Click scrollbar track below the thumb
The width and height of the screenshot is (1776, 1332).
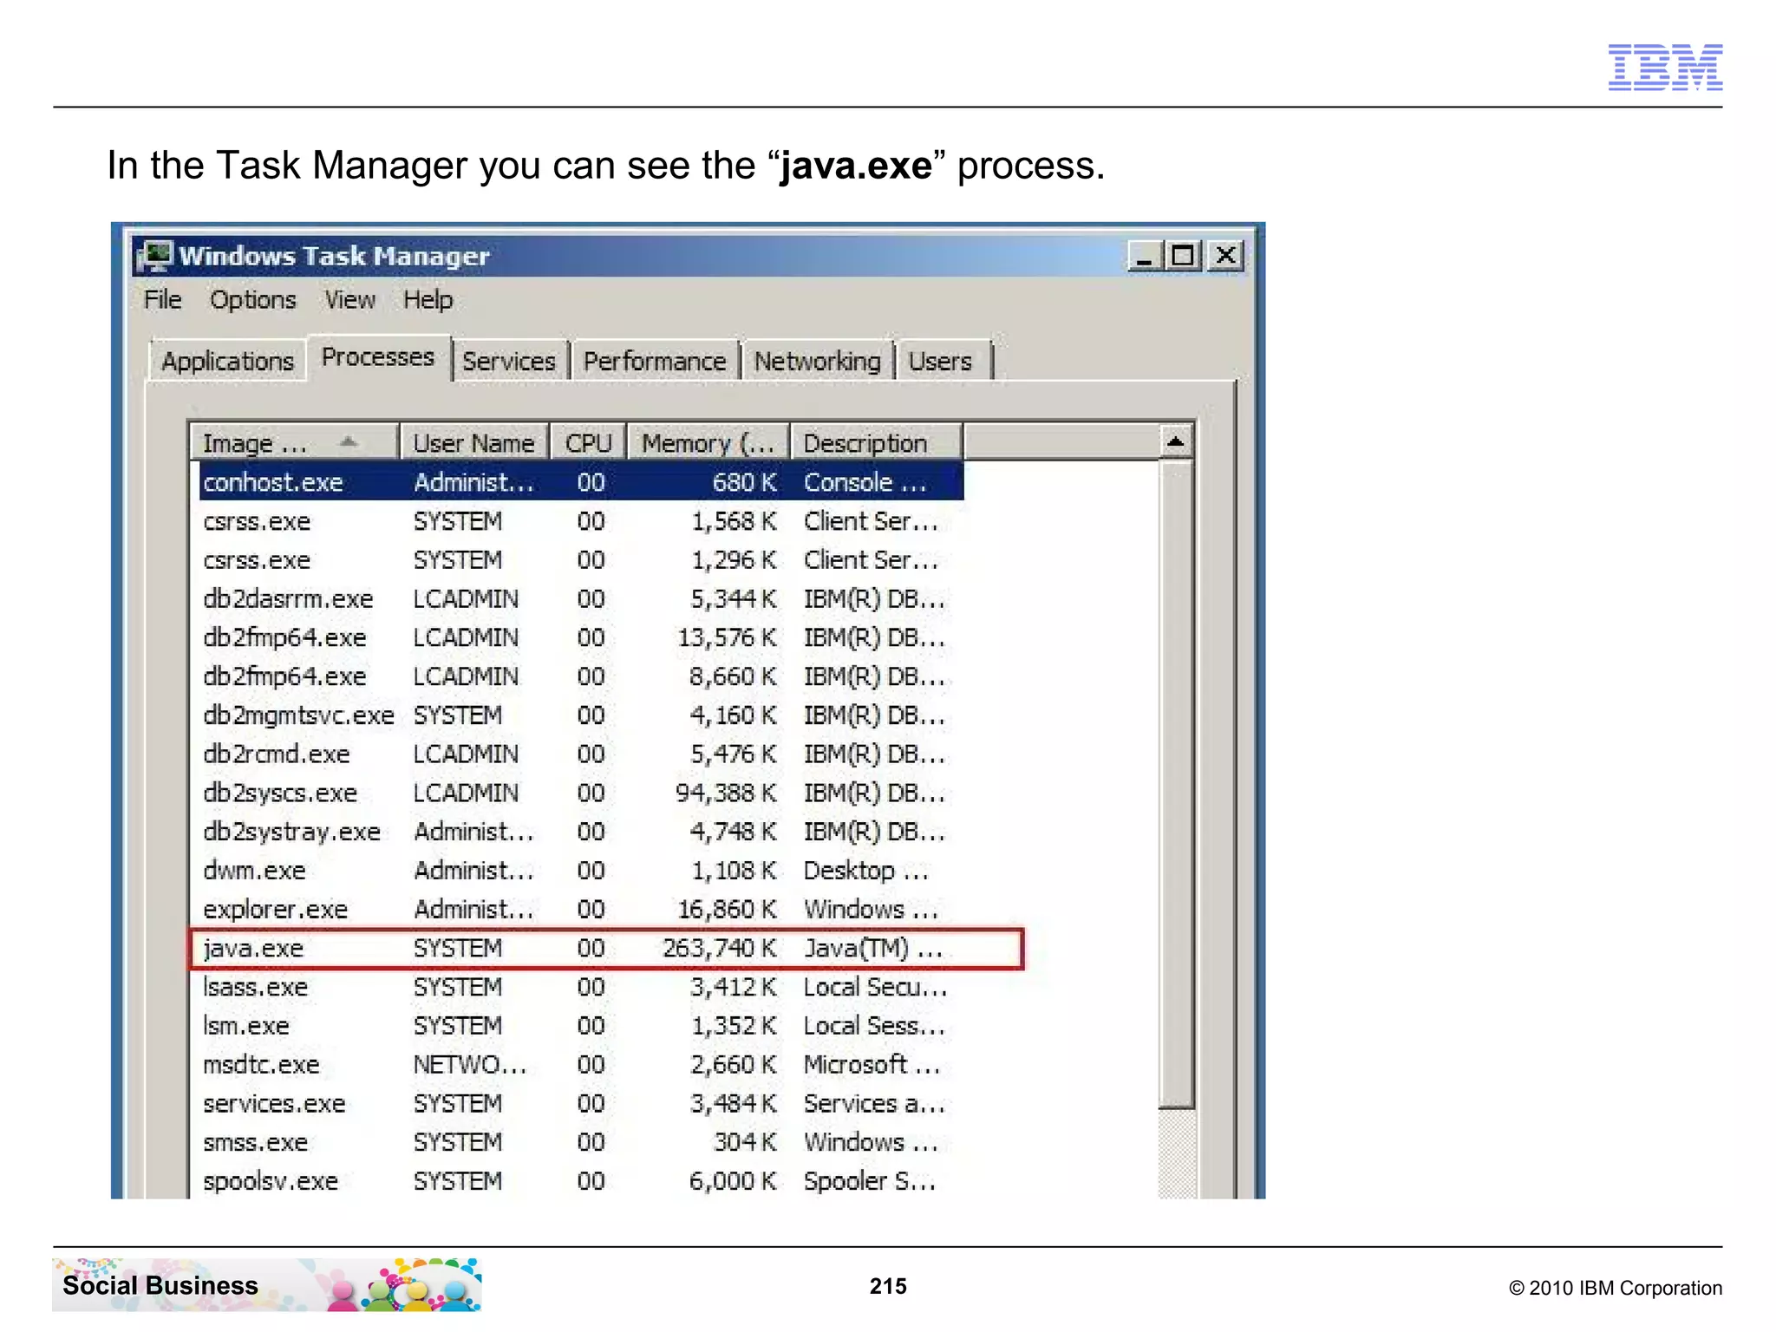tap(1177, 1153)
